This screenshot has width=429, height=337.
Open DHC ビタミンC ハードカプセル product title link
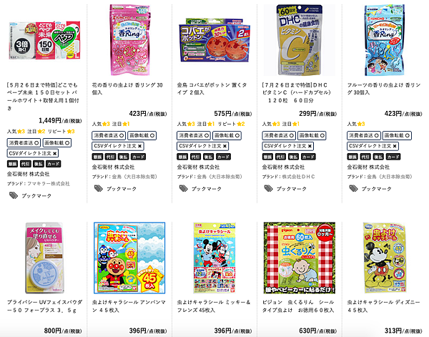pyautogui.click(x=297, y=92)
